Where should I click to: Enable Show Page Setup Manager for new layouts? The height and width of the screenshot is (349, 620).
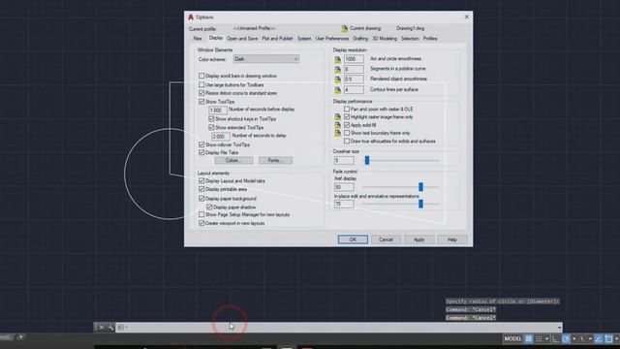(201, 214)
